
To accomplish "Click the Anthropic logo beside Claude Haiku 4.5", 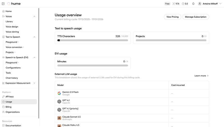I will 59,126.
